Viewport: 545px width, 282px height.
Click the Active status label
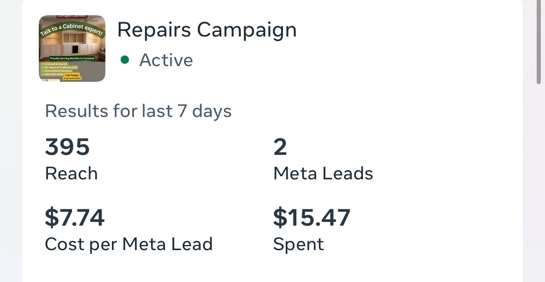coord(166,60)
